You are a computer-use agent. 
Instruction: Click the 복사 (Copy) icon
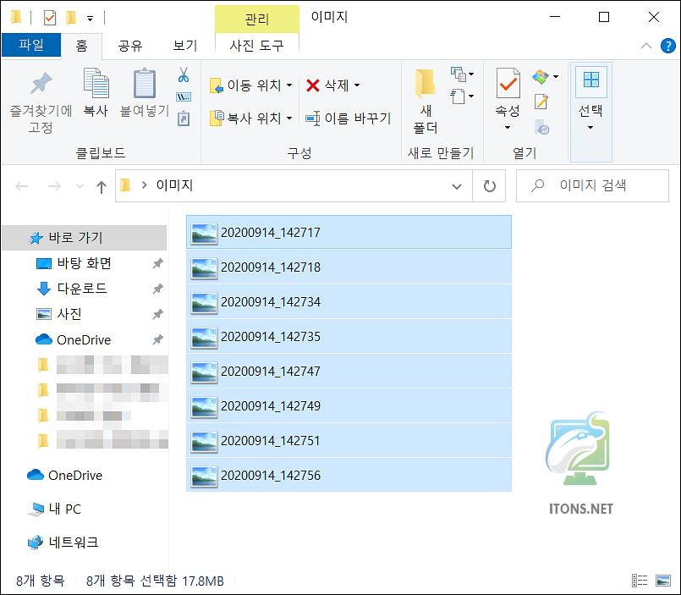[x=96, y=83]
